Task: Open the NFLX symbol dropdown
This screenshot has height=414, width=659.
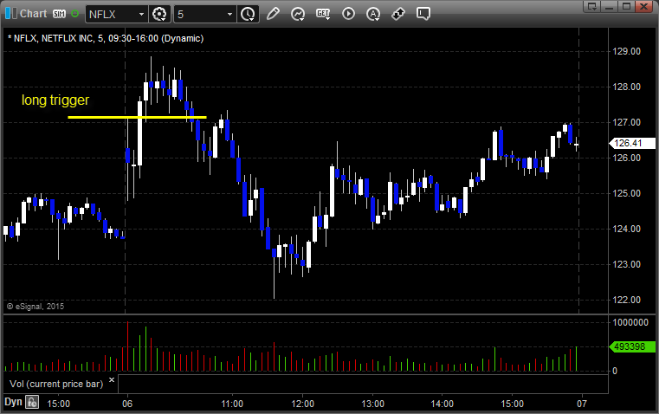Action: click(x=141, y=14)
